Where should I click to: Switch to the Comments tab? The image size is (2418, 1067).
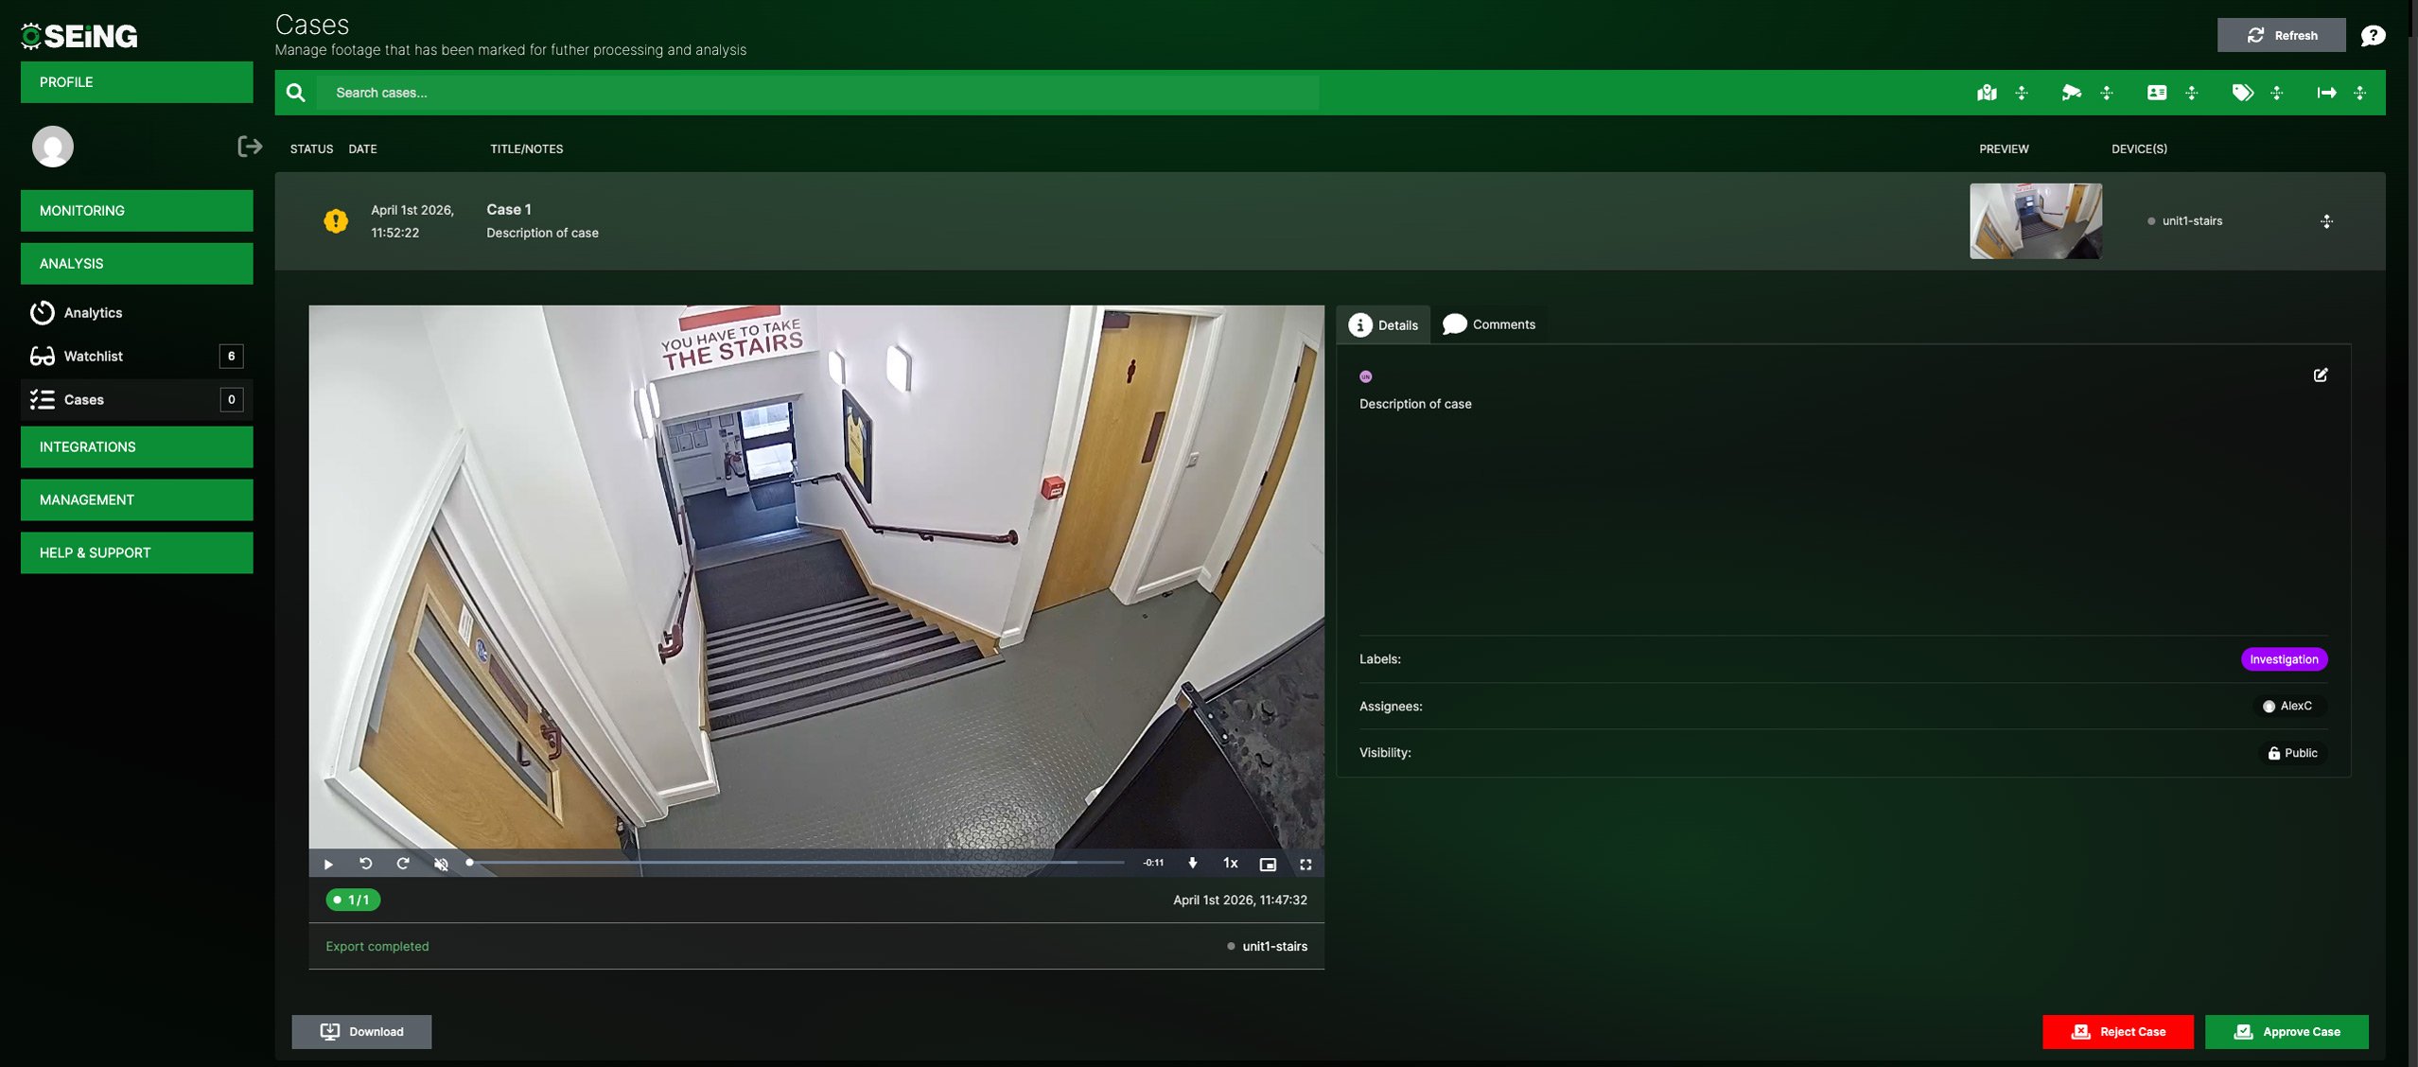(1489, 324)
